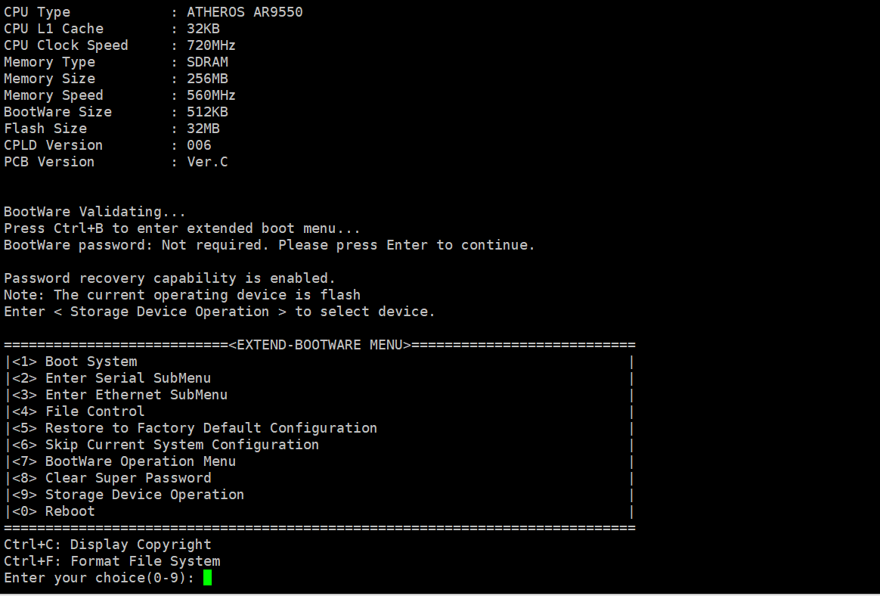Click the PCB Version Ver.C value
The width and height of the screenshot is (880, 596).
point(207,162)
